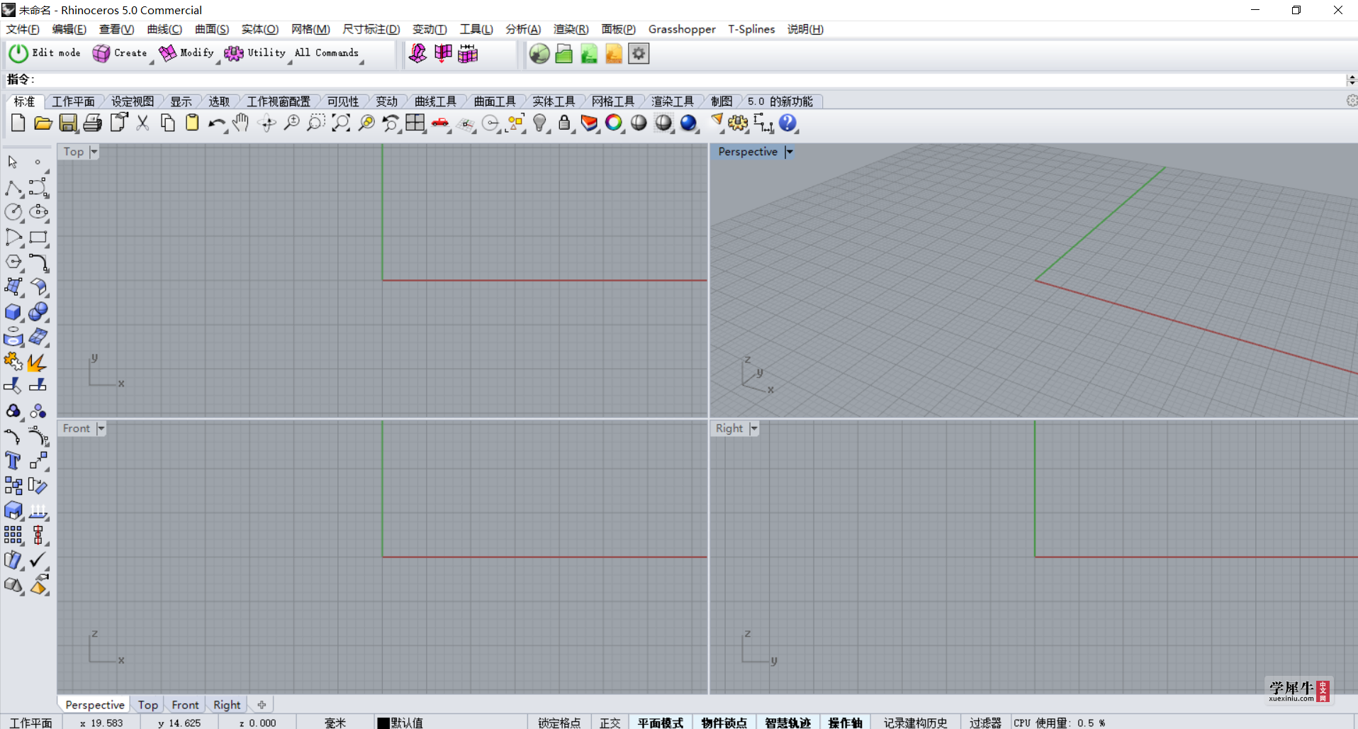
Task: Open the 实体(O) menu
Action: coord(259,29)
